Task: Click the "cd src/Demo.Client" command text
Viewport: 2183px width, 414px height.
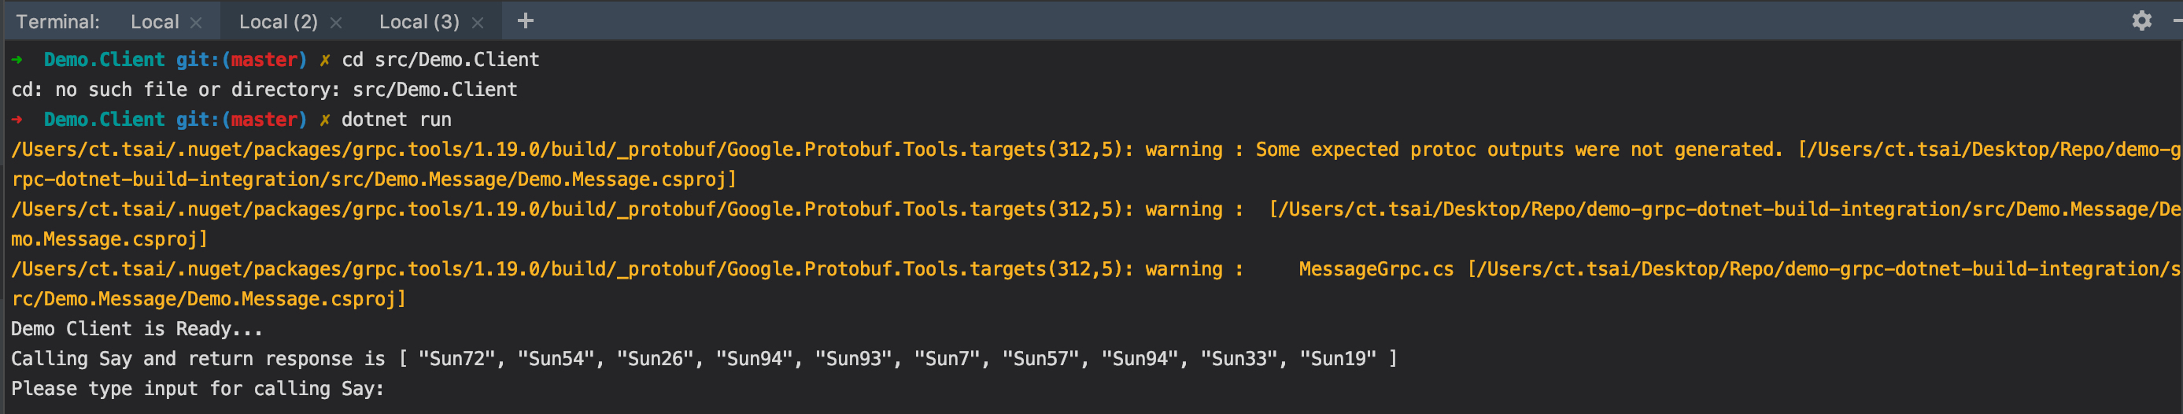Action: click(440, 59)
